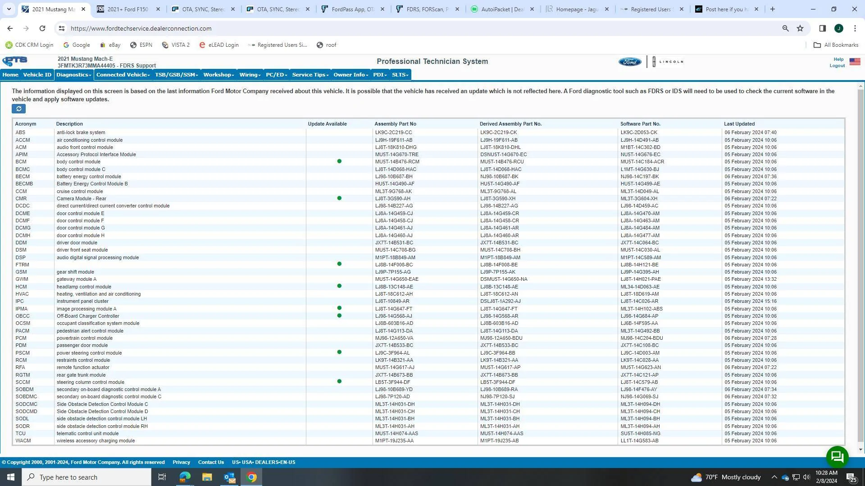Click the refresh module list icon button

tap(18, 109)
